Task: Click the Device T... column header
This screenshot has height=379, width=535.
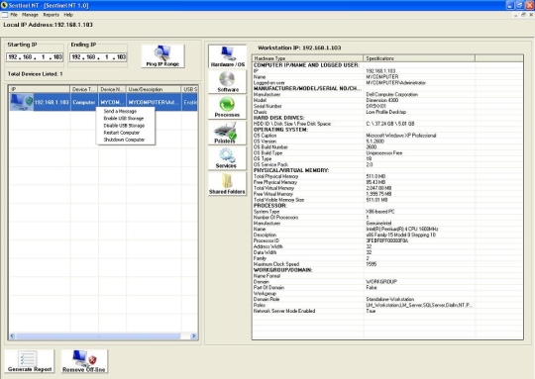Action: [x=84, y=89]
